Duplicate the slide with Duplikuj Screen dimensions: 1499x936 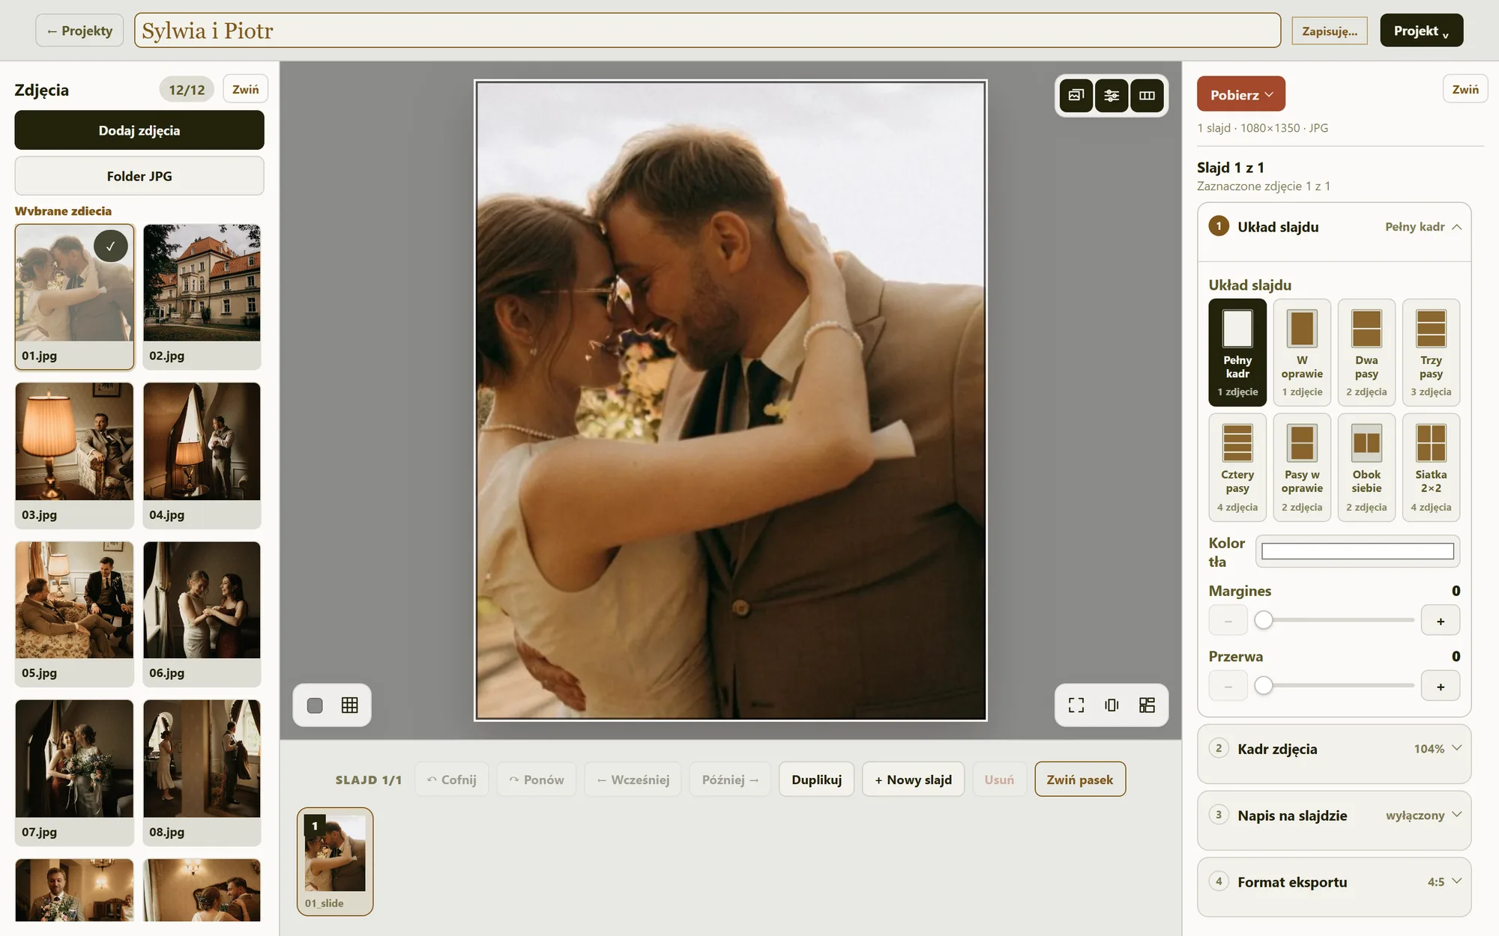tap(816, 780)
